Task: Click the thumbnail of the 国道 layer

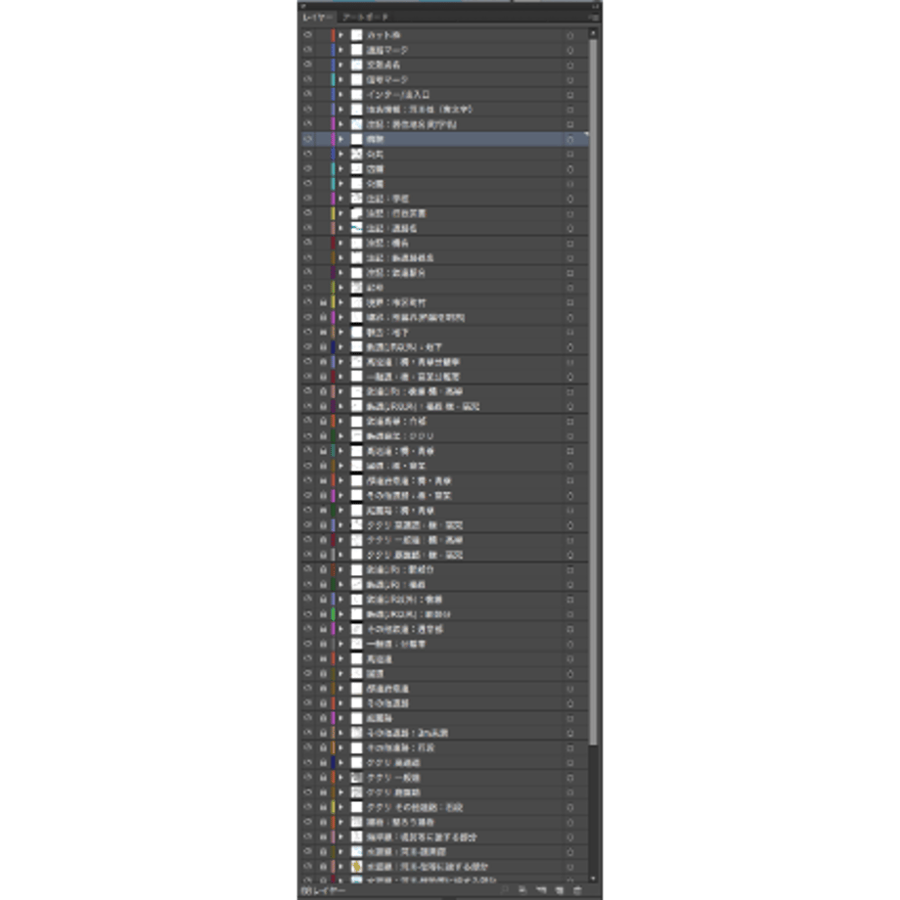Action: [356, 674]
